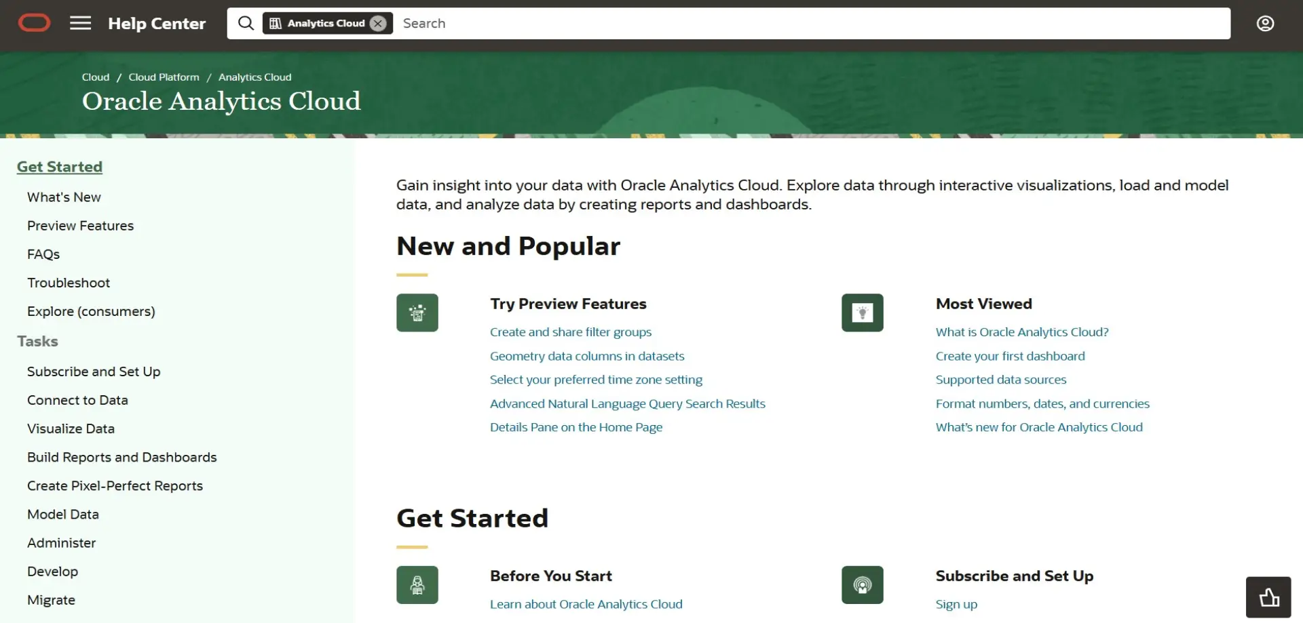Screen dimensions: 1303x623
Task: Click the Most Viewed lightbulb icon
Action: click(863, 313)
